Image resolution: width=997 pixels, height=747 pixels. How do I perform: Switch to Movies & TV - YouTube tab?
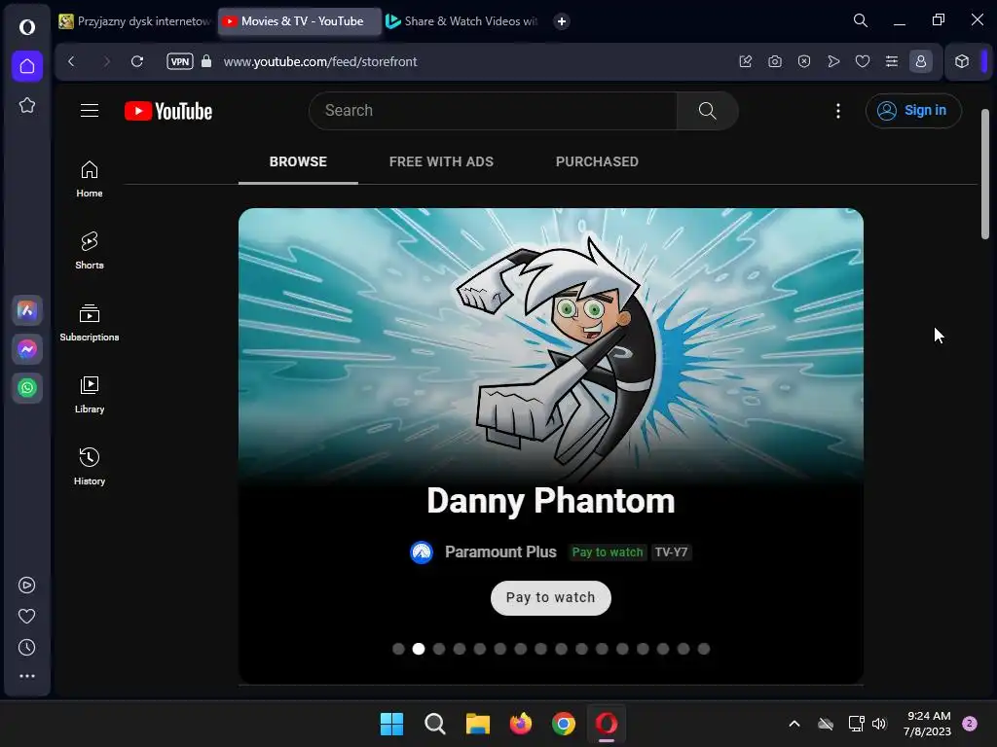[x=300, y=21]
